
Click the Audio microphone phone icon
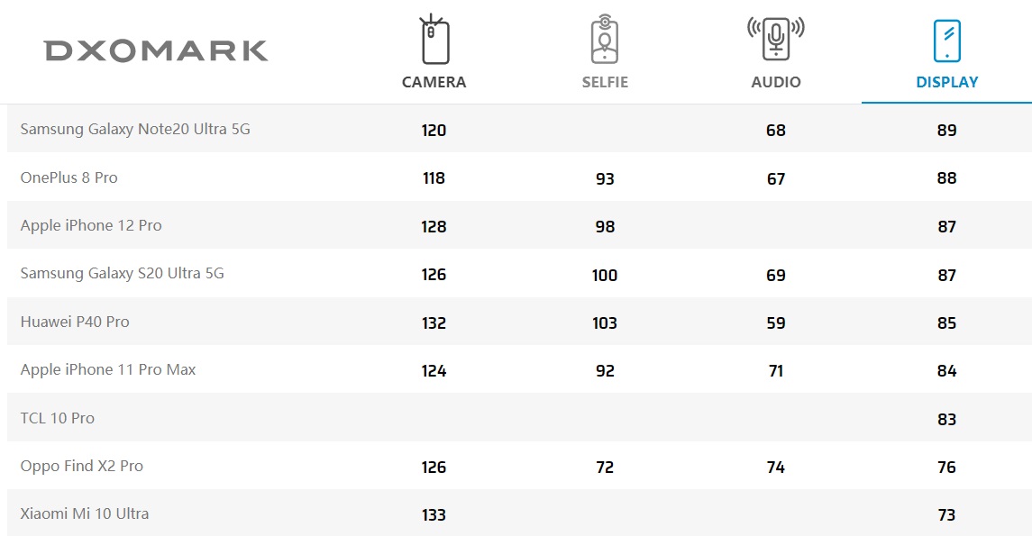(776, 38)
